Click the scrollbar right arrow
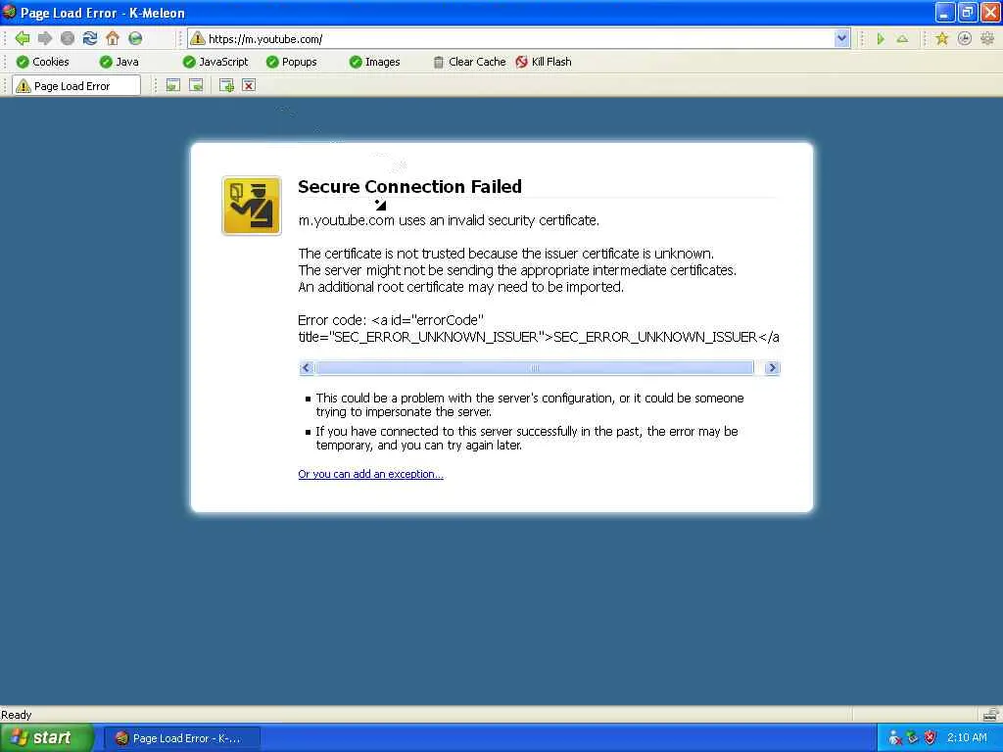Image resolution: width=1003 pixels, height=752 pixels. click(772, 368)
